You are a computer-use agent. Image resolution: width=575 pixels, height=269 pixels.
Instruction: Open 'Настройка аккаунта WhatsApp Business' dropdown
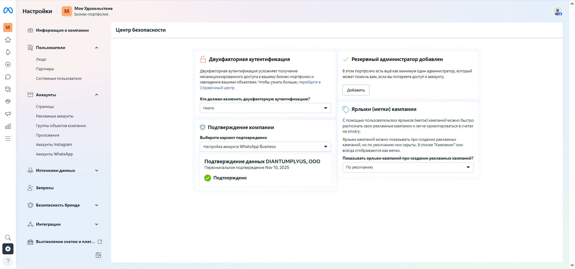pyautogui.click(x=265, y=147)
